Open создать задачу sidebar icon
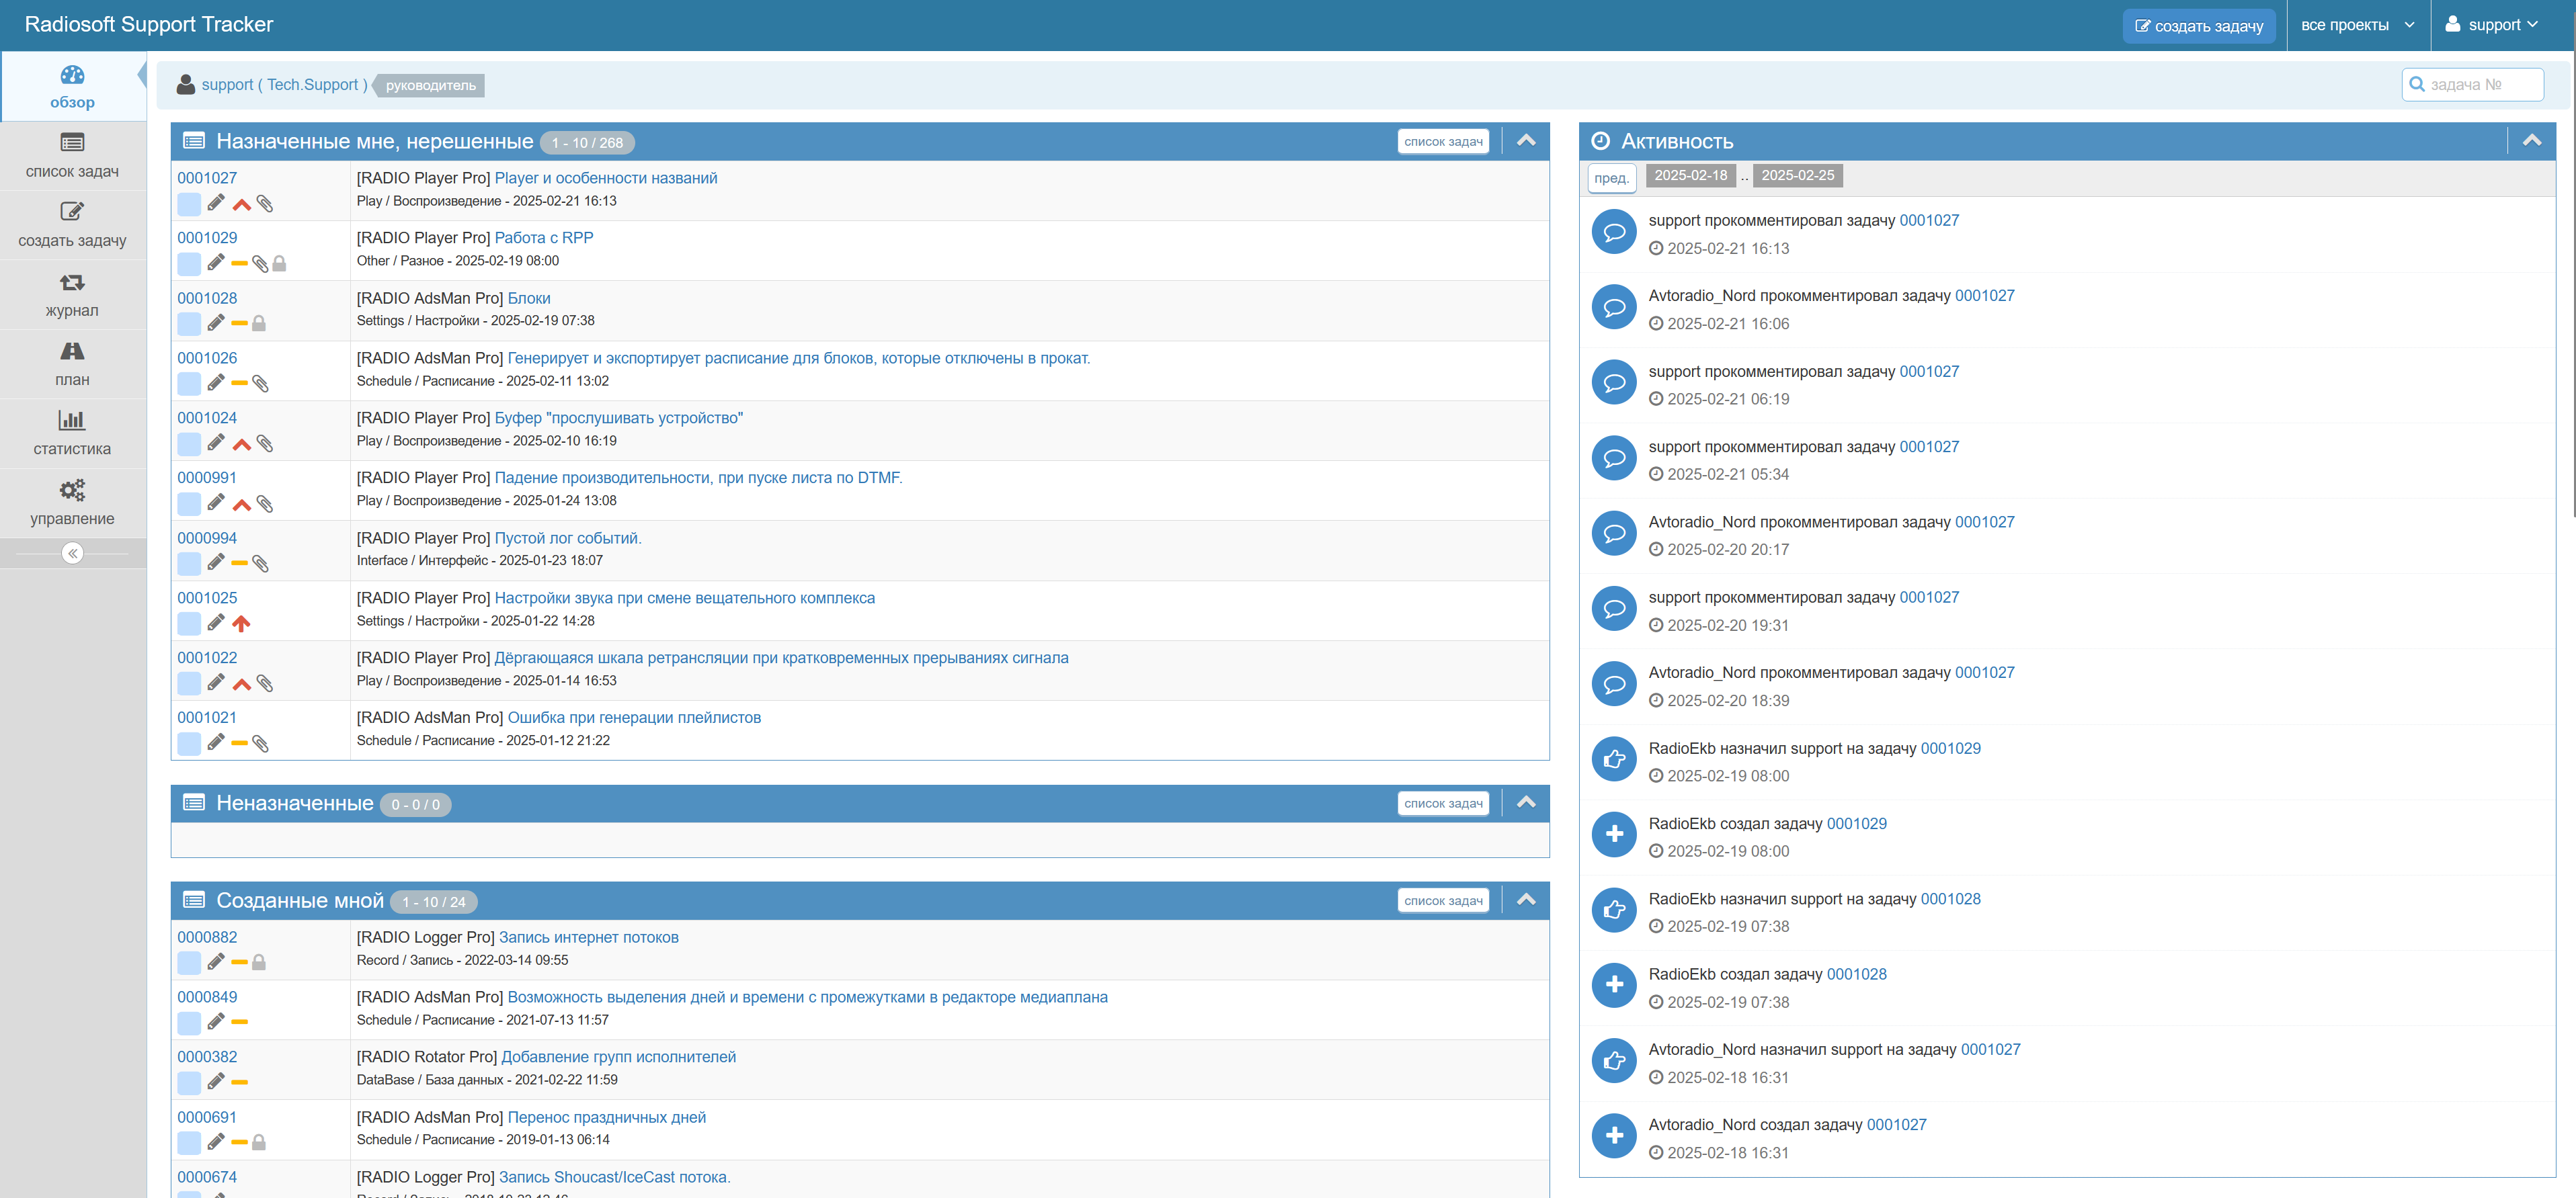The width and height of the screenshot is (2576, 1198). click(72, 212)
